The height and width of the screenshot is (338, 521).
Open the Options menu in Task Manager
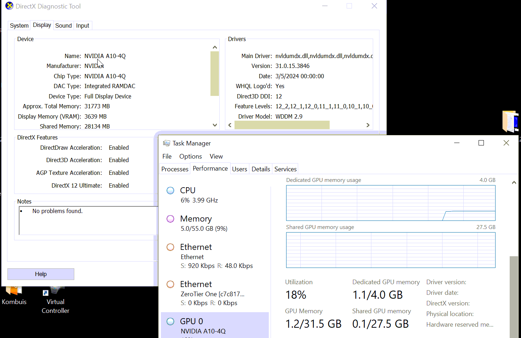click(191, 156)
